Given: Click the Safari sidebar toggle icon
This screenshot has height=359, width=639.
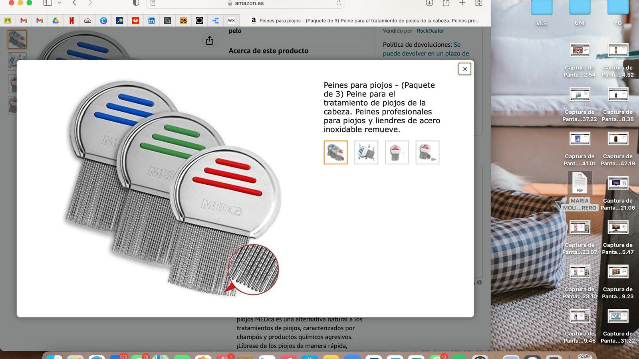Looking at the screenshot, I should [x=48, y=3].
